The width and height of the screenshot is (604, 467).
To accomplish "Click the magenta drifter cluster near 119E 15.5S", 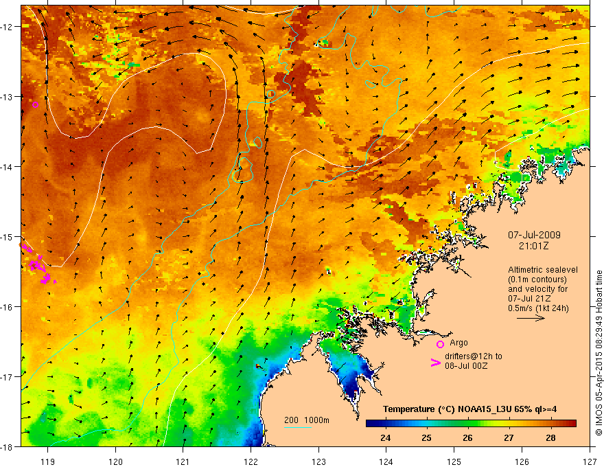I will pyautogui.click(x=39, y=266).
